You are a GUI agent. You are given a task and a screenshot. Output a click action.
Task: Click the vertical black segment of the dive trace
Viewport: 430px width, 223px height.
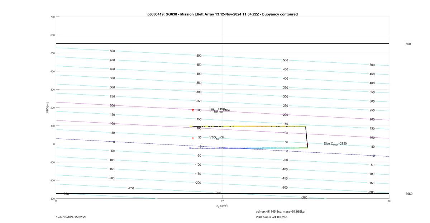[x=306, y=137]
